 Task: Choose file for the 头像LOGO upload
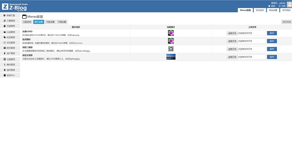click(232, 33)
